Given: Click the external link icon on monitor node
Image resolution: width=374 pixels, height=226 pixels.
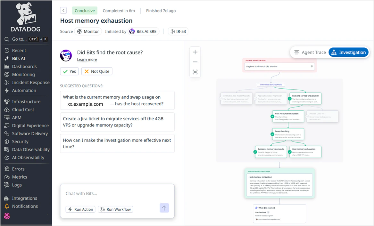Looking at the screenshot, I should pyautogui.click(x=312, y=67).
